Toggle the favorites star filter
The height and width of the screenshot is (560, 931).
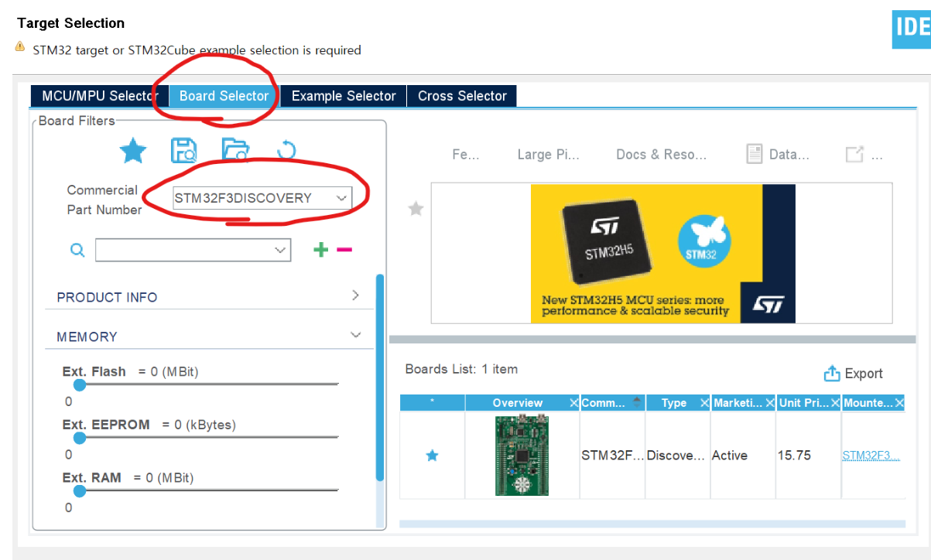(x=133, y=151)
